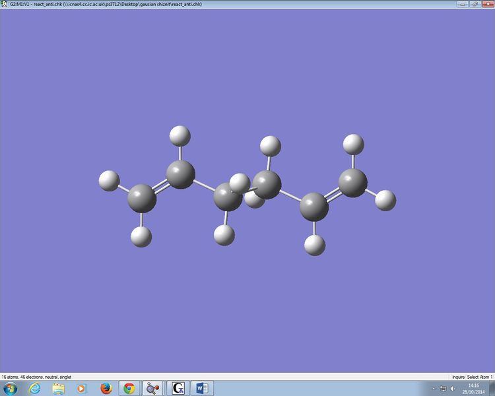This screenshot has width=495, height=396.
Task: Select second carbon from right in chain
Action: click(313, 207)
